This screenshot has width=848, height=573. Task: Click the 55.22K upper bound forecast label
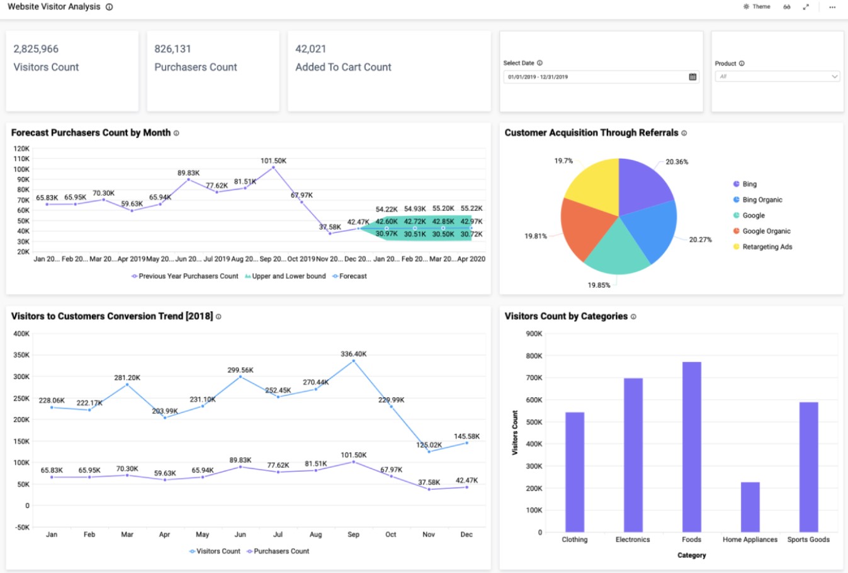472,208
